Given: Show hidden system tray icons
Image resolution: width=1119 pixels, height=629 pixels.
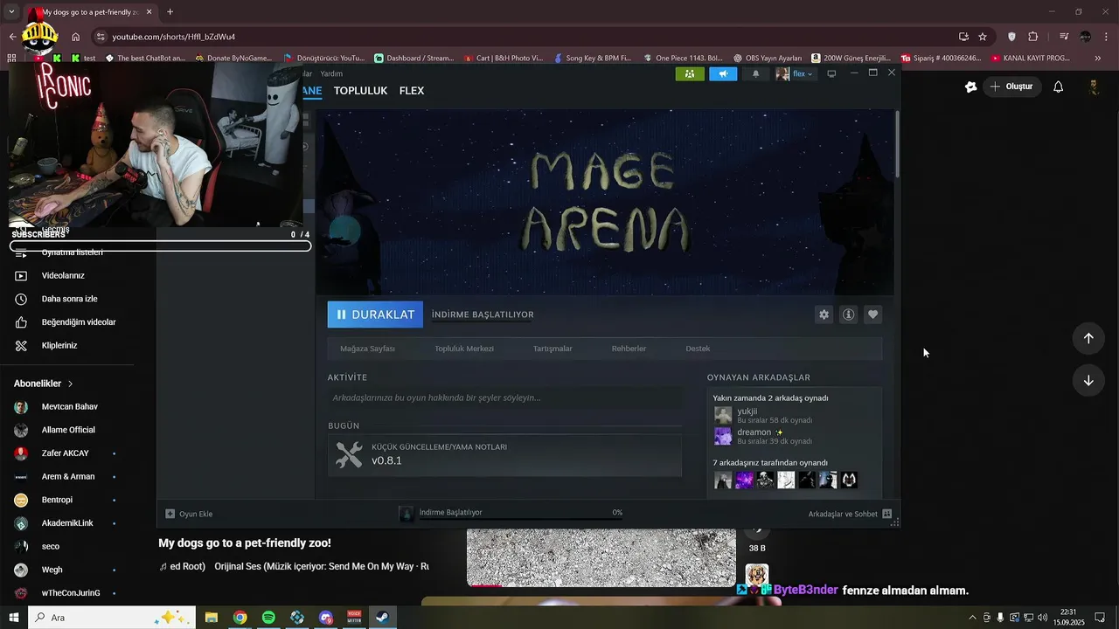Looking at the screenshot, I should (x=972, y=618).
